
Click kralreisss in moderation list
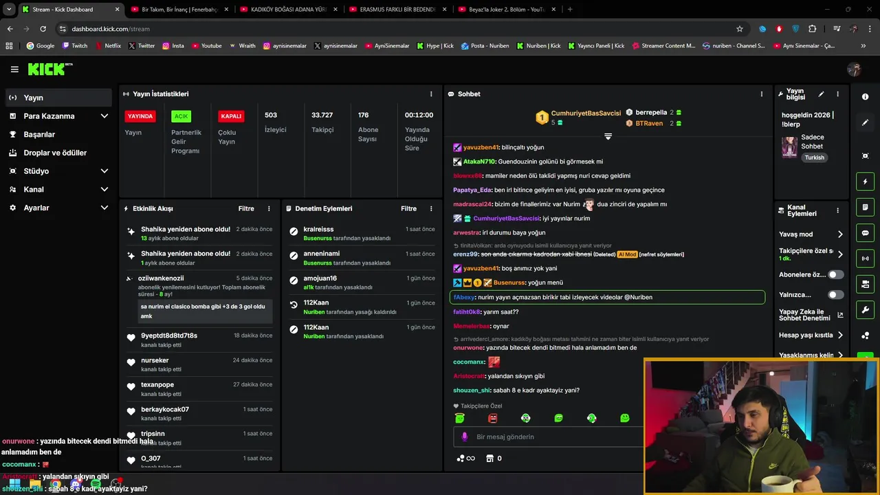click(x=318, y=230)
